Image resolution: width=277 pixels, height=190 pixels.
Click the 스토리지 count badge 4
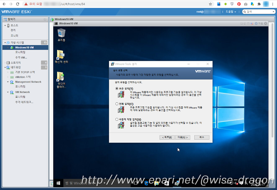[44, 63]
